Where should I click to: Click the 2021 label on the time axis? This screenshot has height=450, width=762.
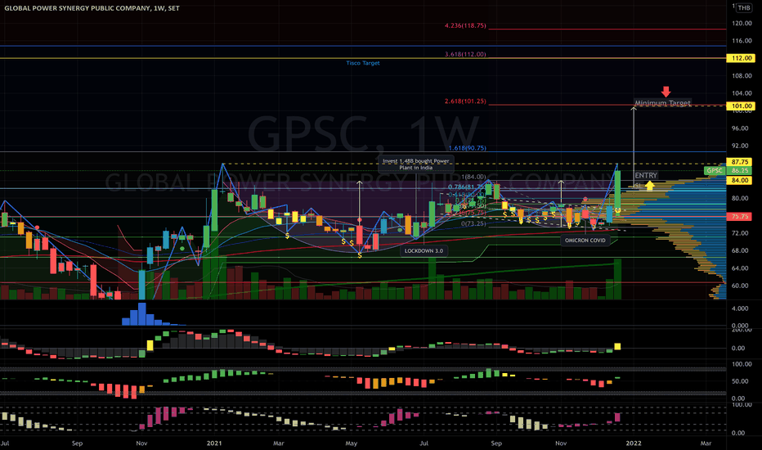(x=214, y=443)
